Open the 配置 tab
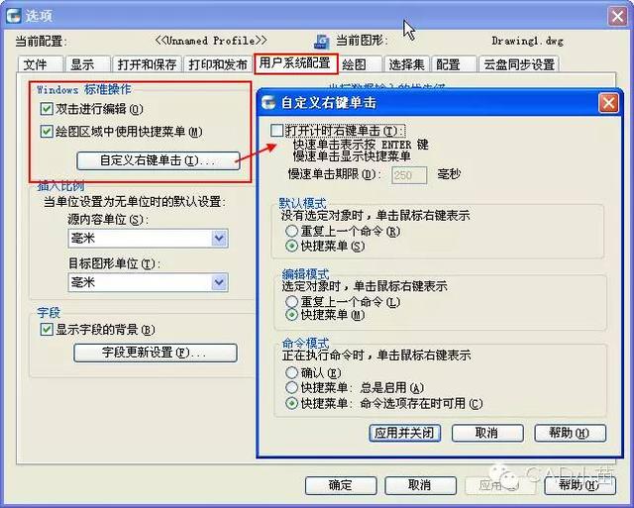This screenshot has width=634, height=508. tap(454, 64)
